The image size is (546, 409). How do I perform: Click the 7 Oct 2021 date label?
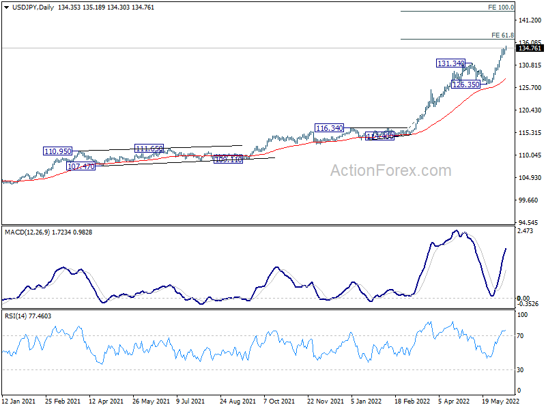coord(281,402)
